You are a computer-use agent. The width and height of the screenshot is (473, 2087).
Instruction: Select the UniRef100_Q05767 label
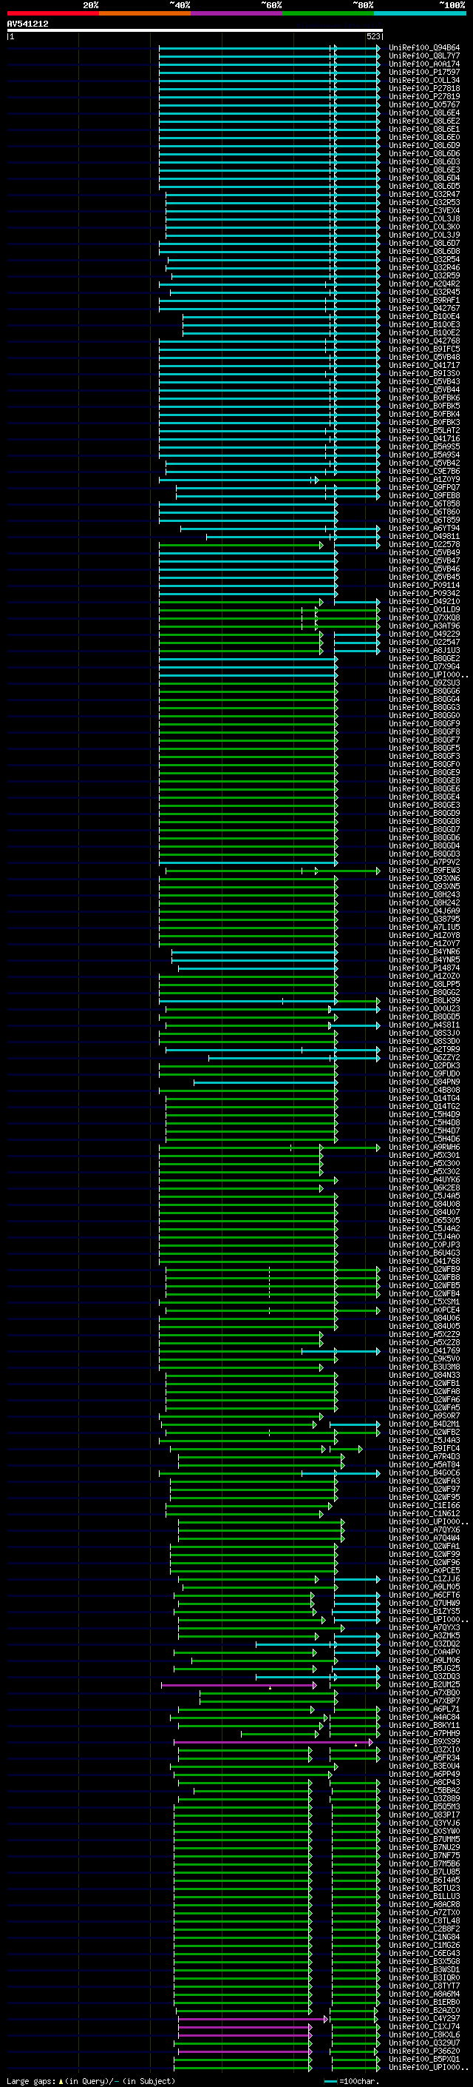coord(424,104)
